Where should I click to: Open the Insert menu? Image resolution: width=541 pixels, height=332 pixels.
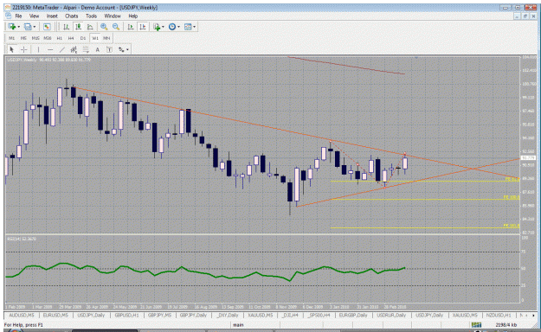pos(52,16)
